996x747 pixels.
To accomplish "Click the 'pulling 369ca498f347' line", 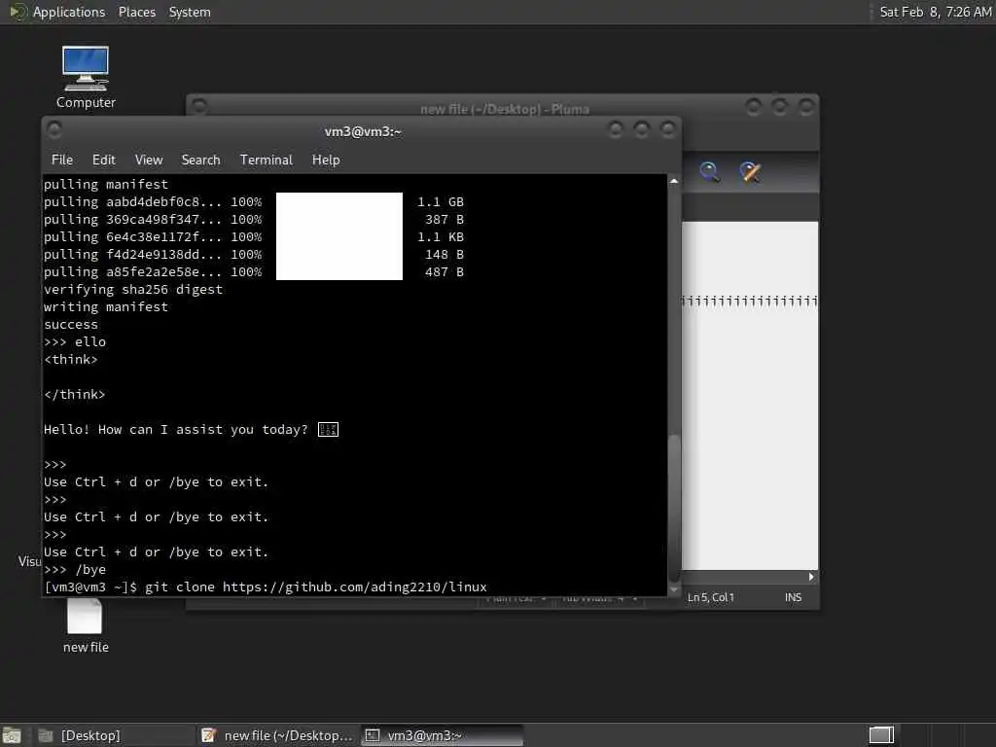I will pos(254,219).
